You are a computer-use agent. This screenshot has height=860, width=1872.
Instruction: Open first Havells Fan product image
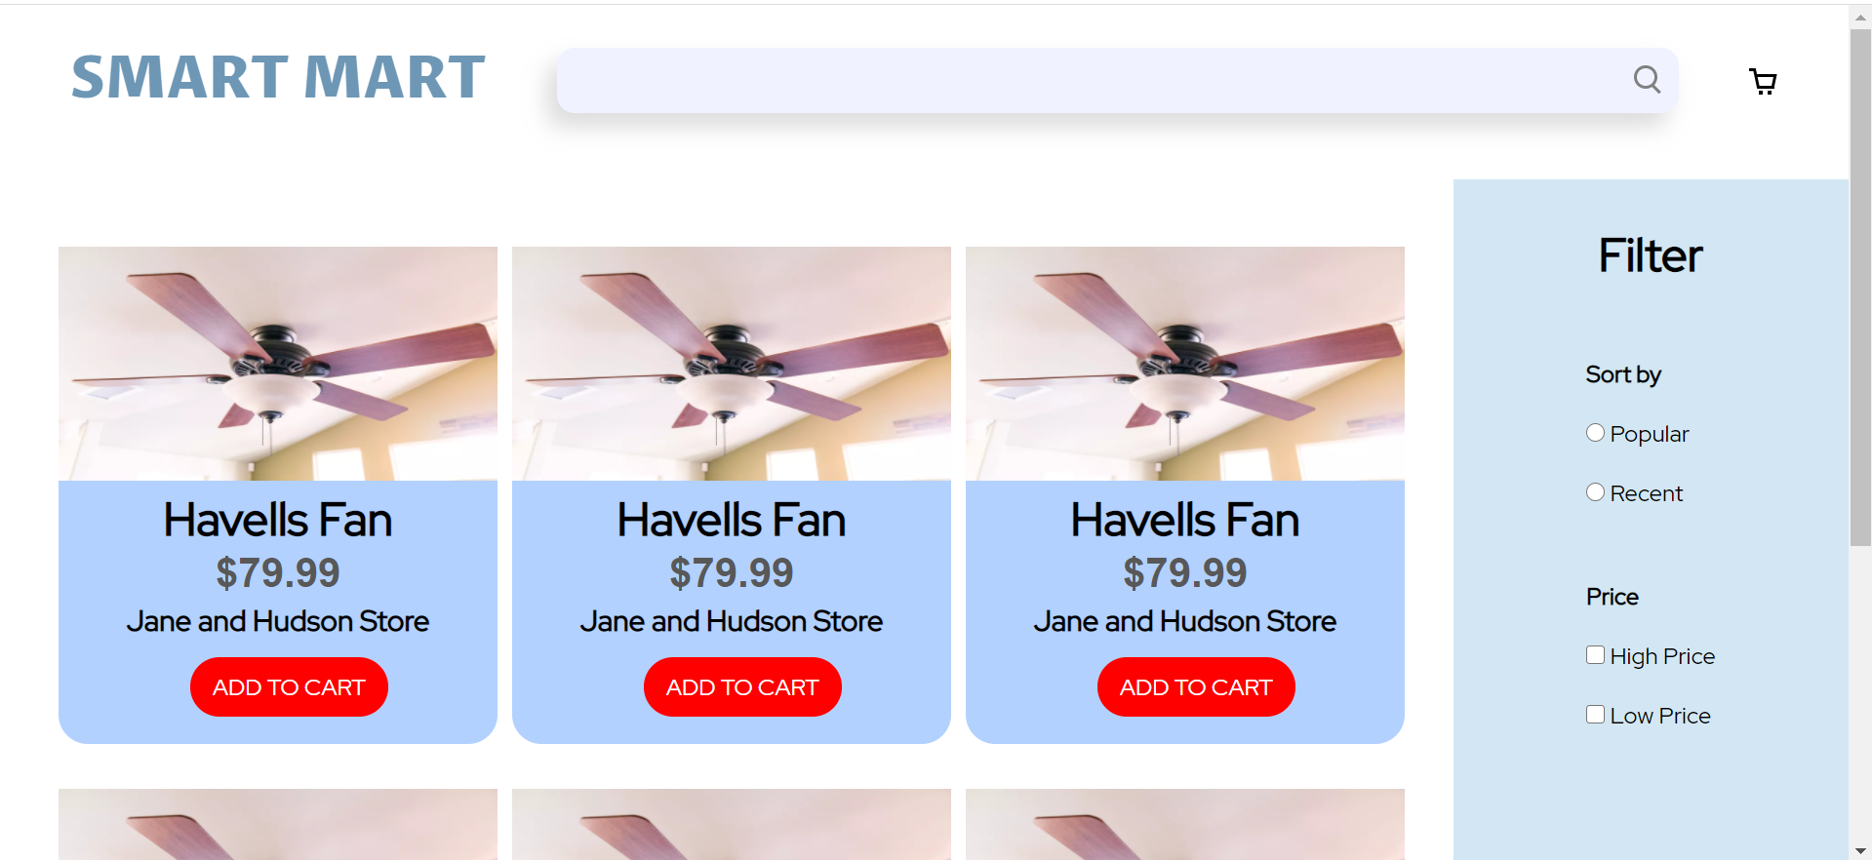[x=278, y=364]
